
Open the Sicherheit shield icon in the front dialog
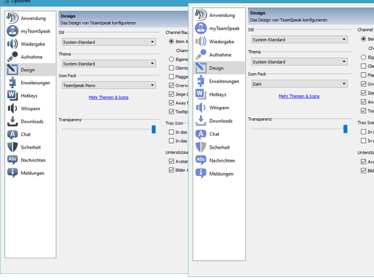201,147
